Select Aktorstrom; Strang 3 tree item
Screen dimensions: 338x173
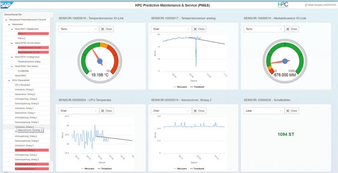tap(24, 145)
